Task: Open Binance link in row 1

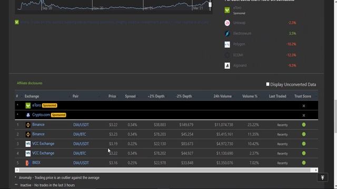Action: 38,124
